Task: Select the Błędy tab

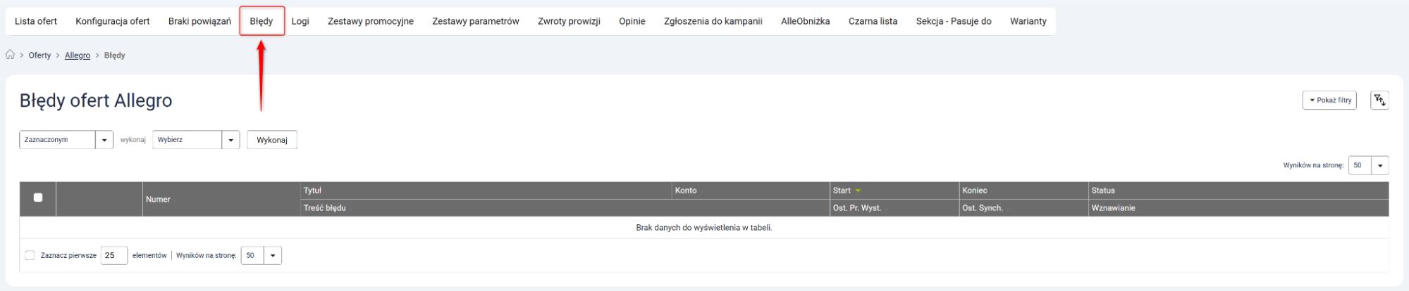Action: [x=262, y=21]
